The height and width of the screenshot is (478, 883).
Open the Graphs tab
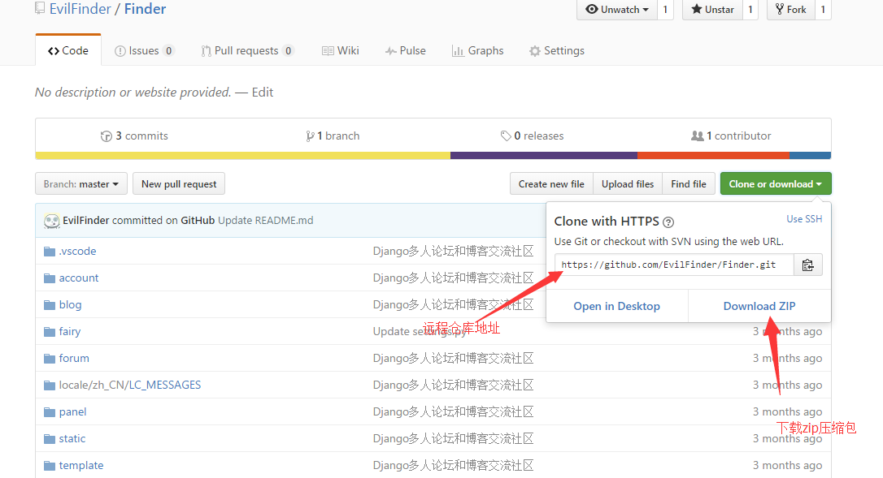[477, 50]
